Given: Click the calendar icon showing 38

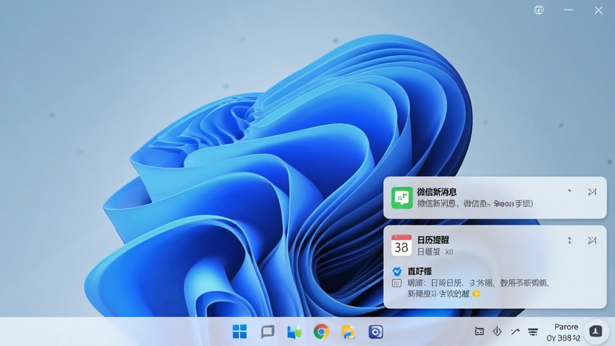Looking at the screenshot, I should pyautogui.click(x=401, y=245).
